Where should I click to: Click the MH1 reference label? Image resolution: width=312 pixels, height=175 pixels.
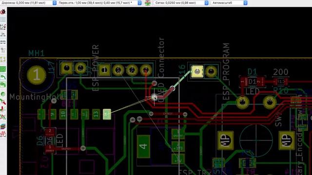pyautogui.click(x=37, y=53)
